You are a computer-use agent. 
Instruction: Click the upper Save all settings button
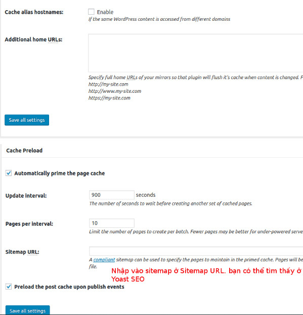27,120
